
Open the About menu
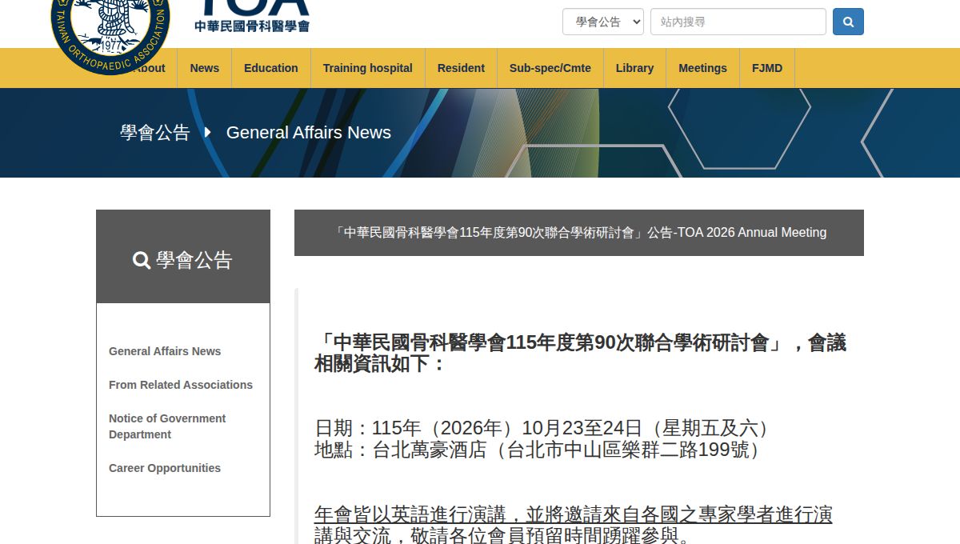click(149, 68)
